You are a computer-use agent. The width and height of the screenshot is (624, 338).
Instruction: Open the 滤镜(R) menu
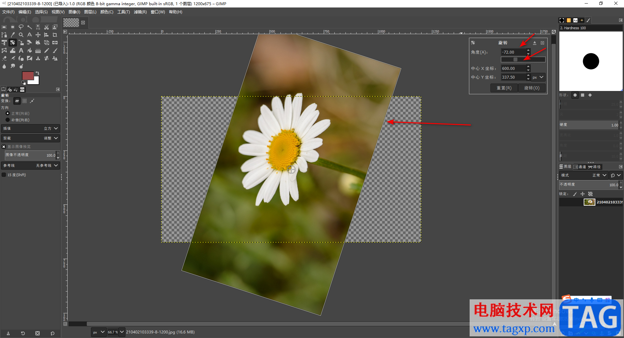[140, 12]
